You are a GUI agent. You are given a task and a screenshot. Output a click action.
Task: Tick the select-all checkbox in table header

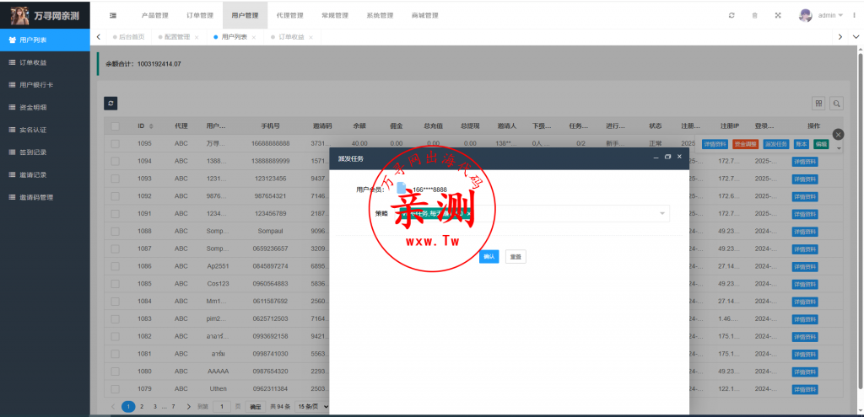pos(115,126)
